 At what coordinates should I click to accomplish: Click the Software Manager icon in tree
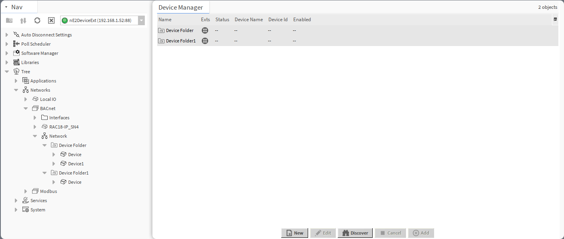pos(16,53)
